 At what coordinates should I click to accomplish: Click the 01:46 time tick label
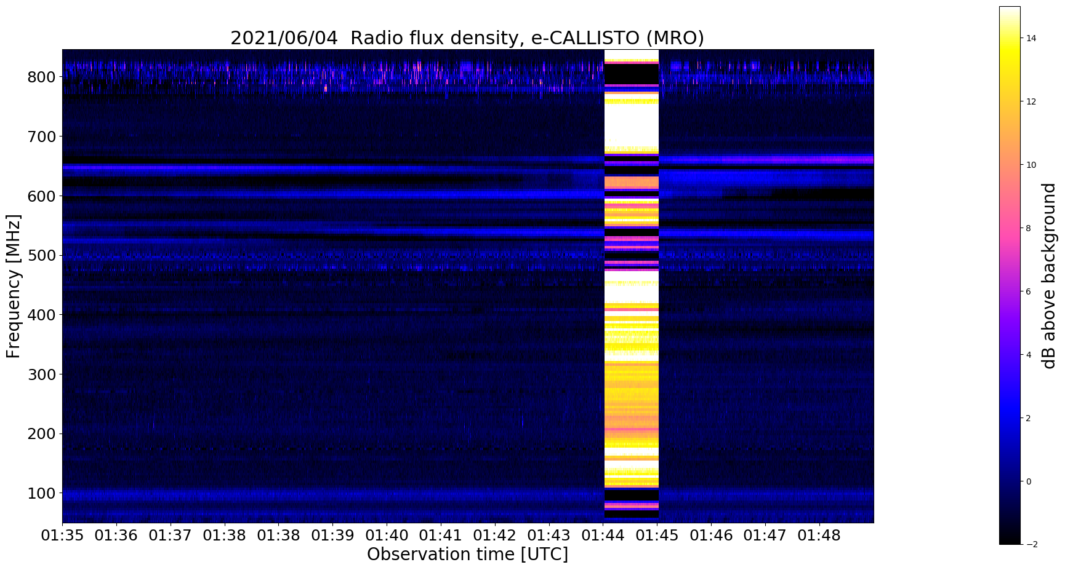click(x=712, y=536)
